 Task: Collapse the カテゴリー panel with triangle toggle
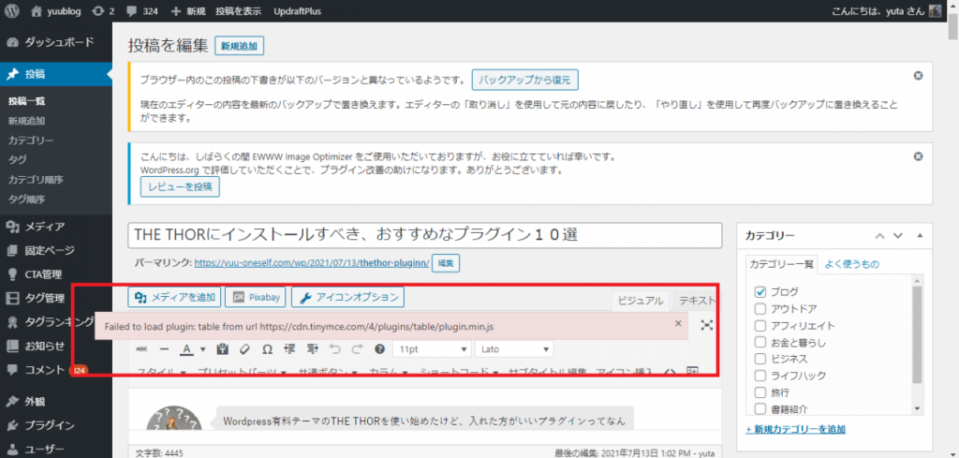[920, 236]
